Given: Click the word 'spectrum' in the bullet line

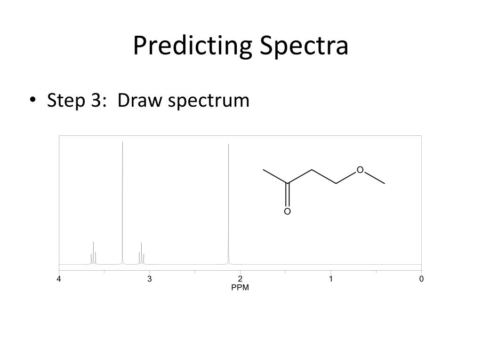Looking at the screenshot, I should pos(209,102).
